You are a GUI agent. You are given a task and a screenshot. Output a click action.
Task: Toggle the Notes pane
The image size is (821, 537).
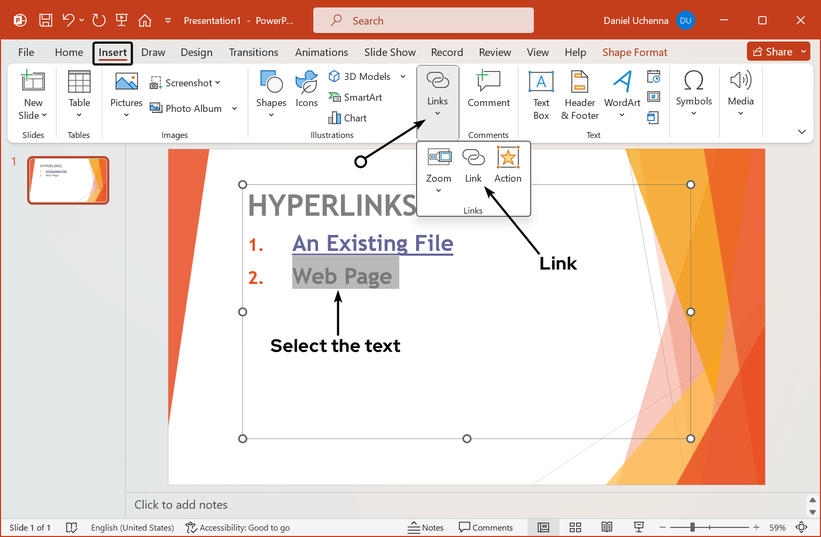426,527
